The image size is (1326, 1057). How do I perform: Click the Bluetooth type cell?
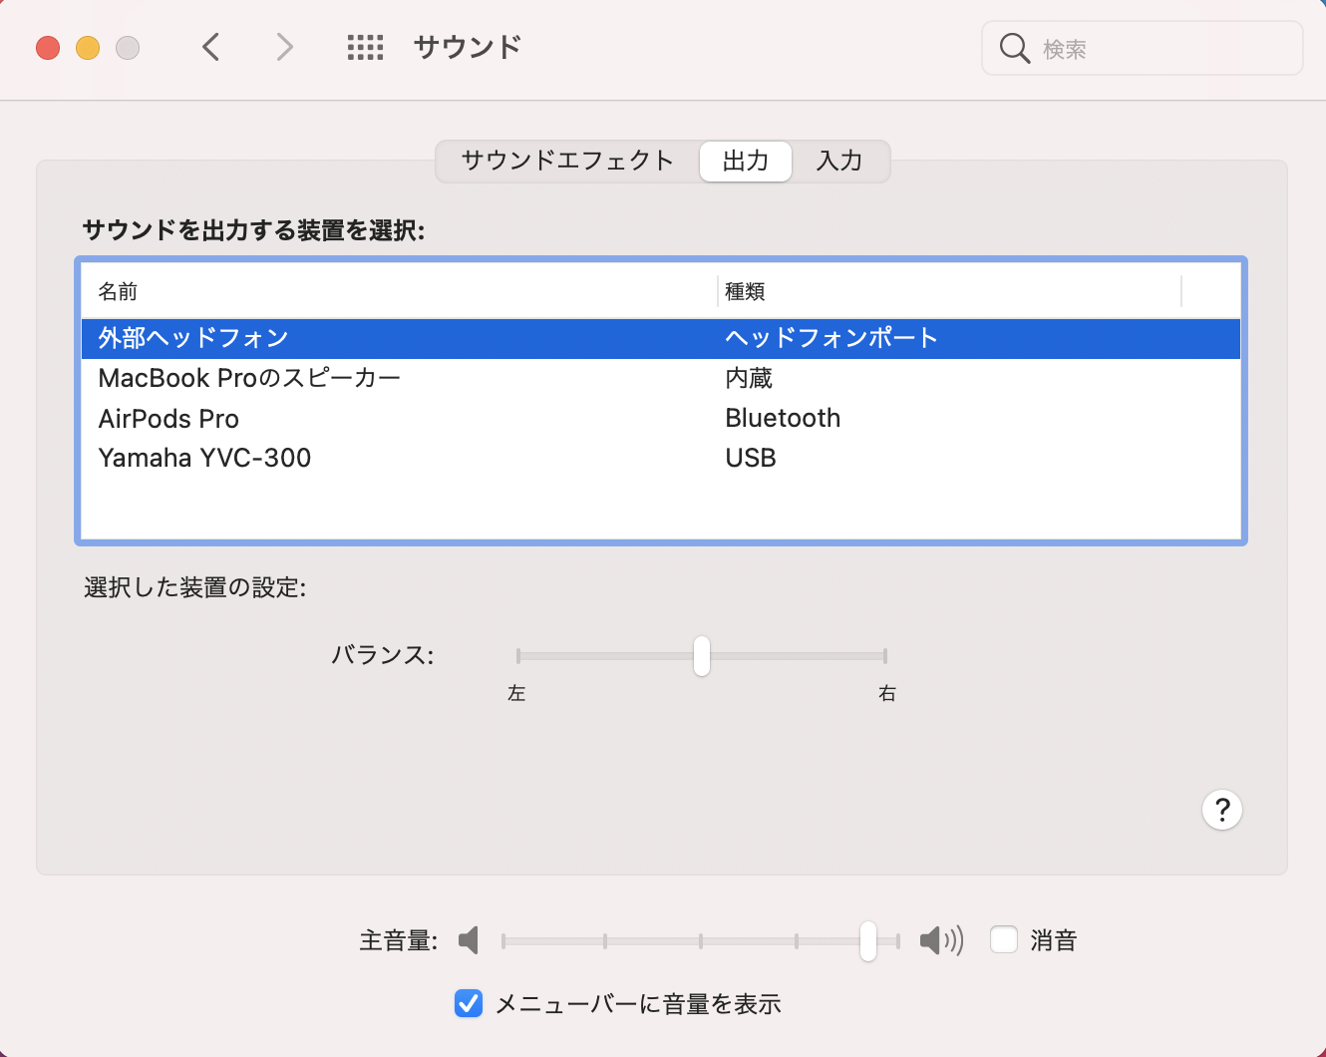[783, 418]
